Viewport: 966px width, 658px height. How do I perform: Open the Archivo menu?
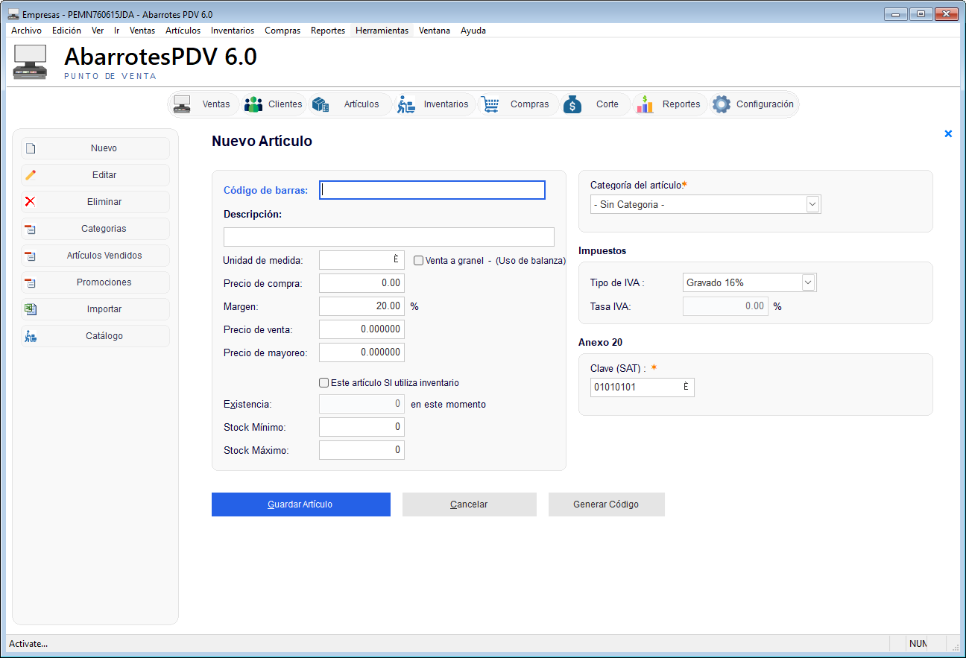coord(26,31)
